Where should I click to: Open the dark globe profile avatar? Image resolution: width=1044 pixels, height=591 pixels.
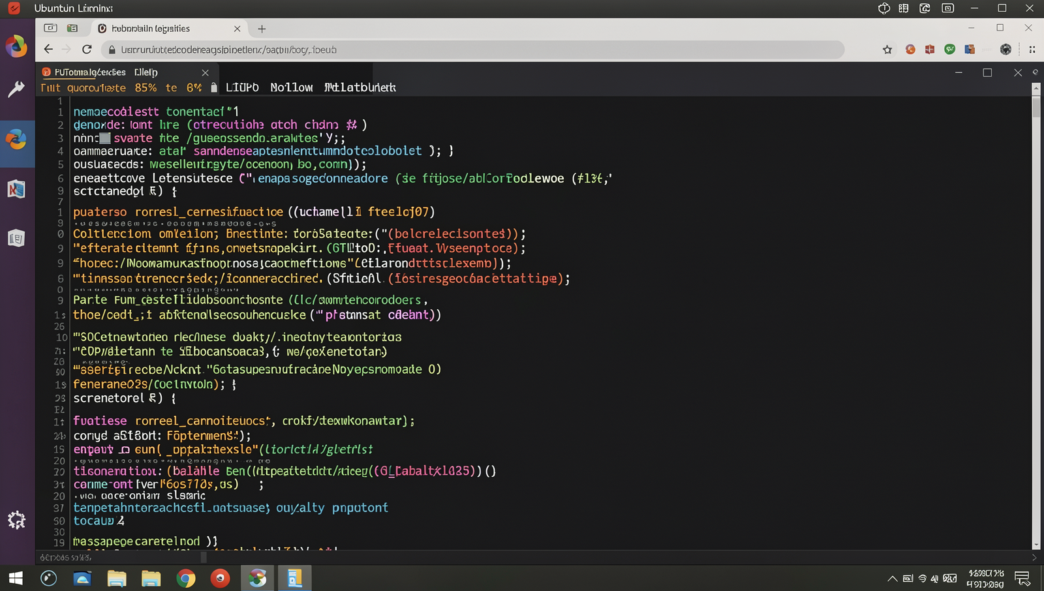click(1006, 50)
